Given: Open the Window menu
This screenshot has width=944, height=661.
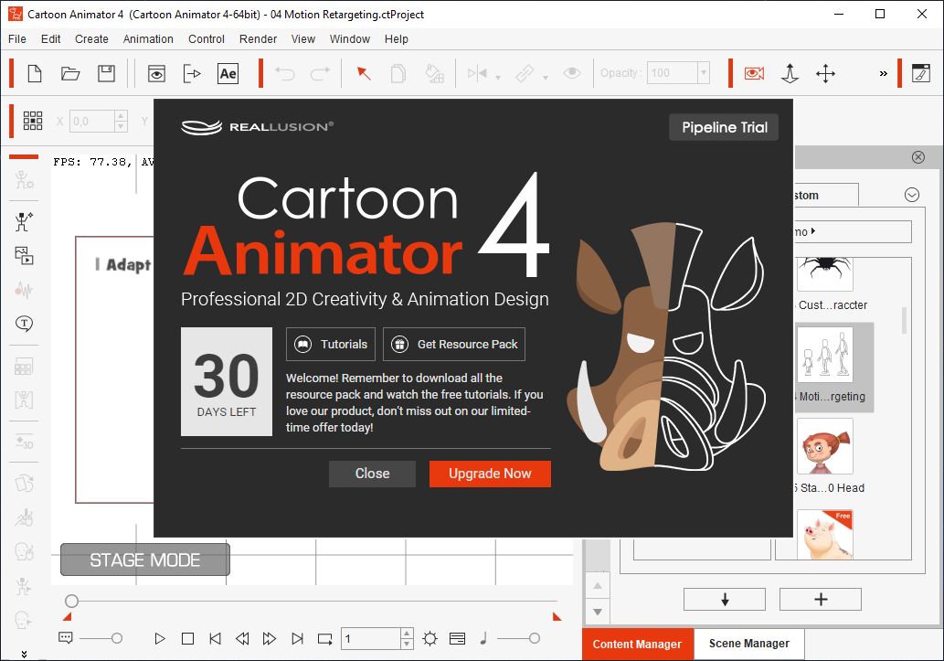Looking at the screenshot, I should coord(350,38).
